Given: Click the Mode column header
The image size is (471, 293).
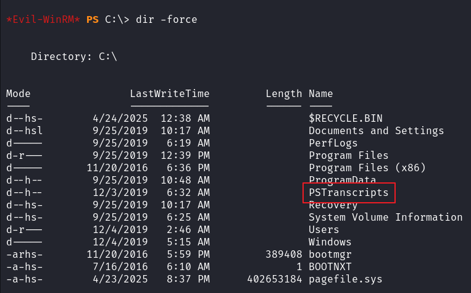Looking at the screenshot, I should click(x=19, y=94).
